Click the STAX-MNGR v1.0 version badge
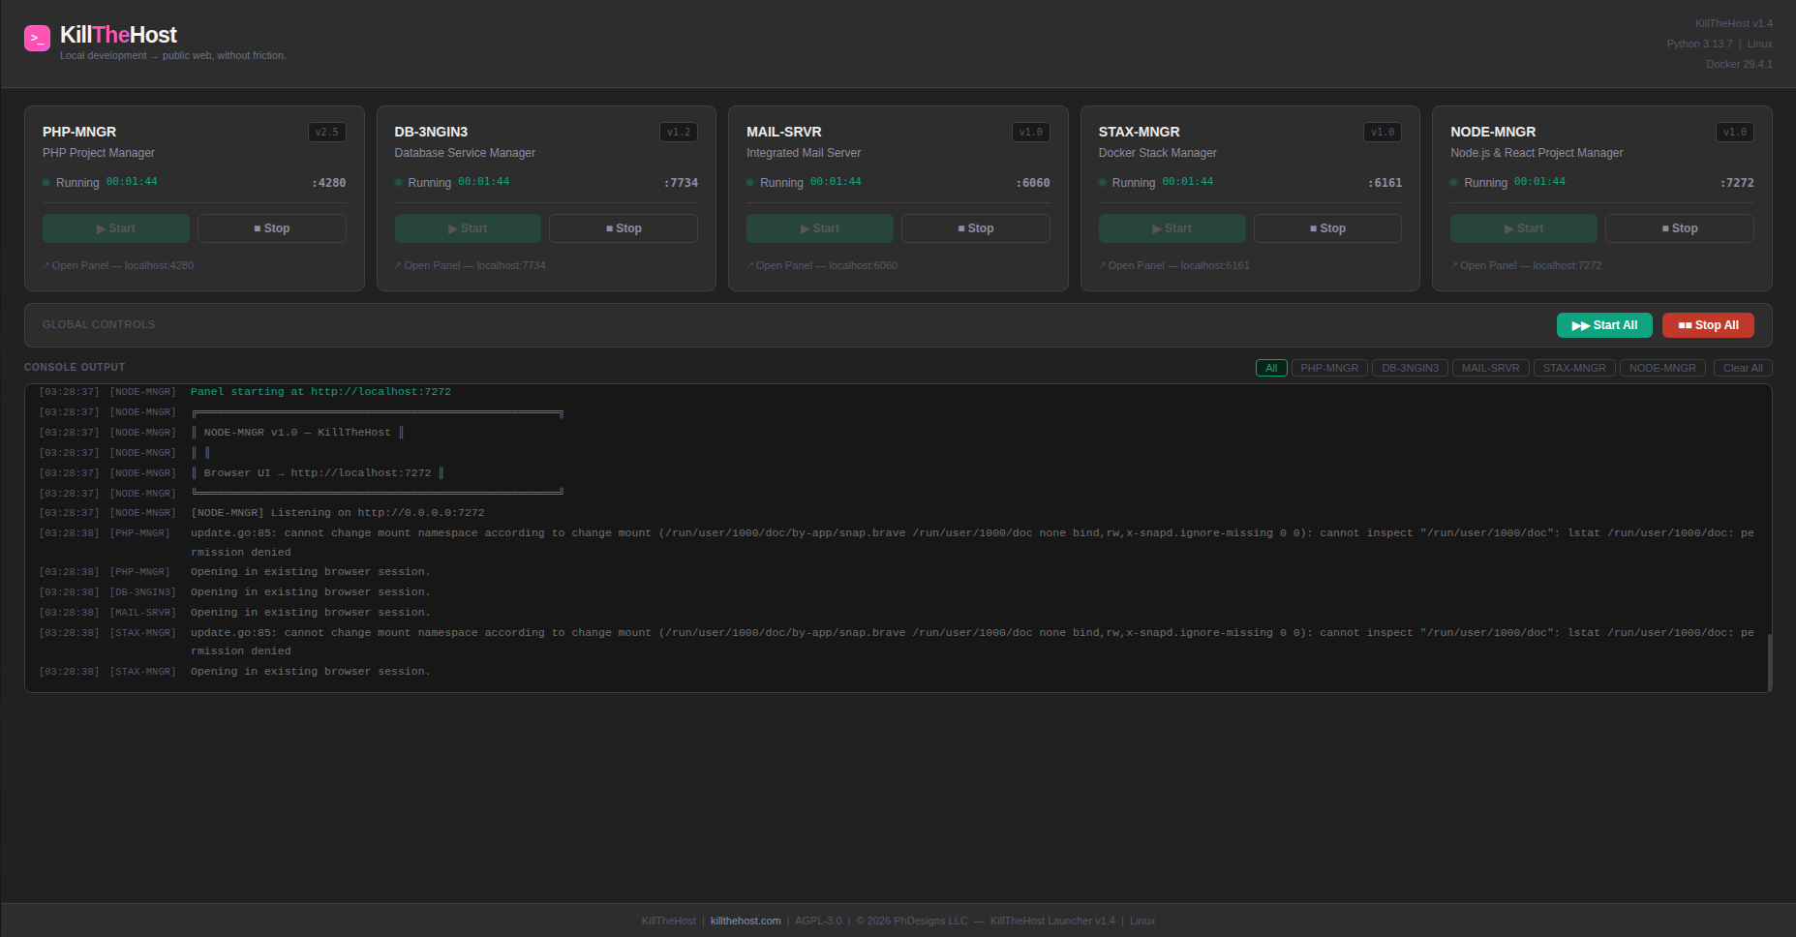1796x937 pixels. coord(1383,132)
